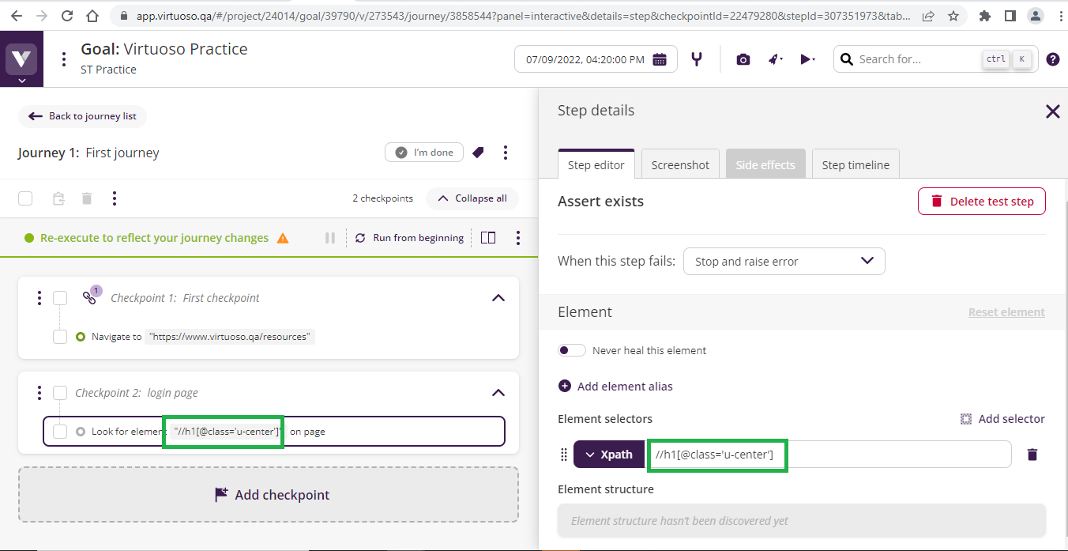Image resolution: width=1068 pixels, height=551 pixels.
Task: Toggle Never heal this element switch
Action: pyautogui.click(x=572, y=350)
